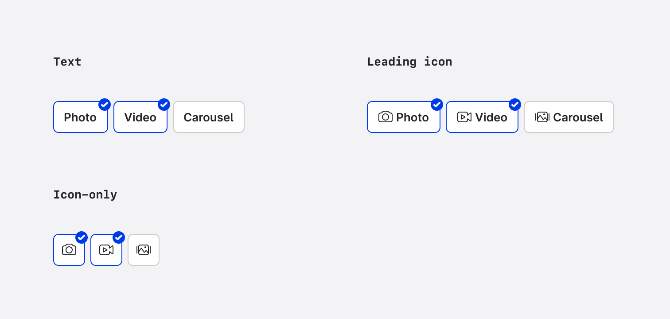Screen dimensions: 670x319
Task: Click the video icon inside the Video chip
Action: [464, 117]
